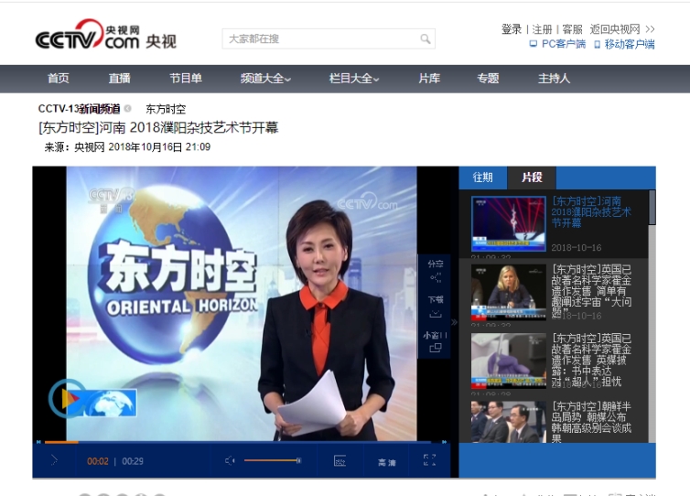Image resolution: width=690 pixels, height=496 pixels.
Task: Open 片库 in the navigation bar
Action: tap(429, 79)
